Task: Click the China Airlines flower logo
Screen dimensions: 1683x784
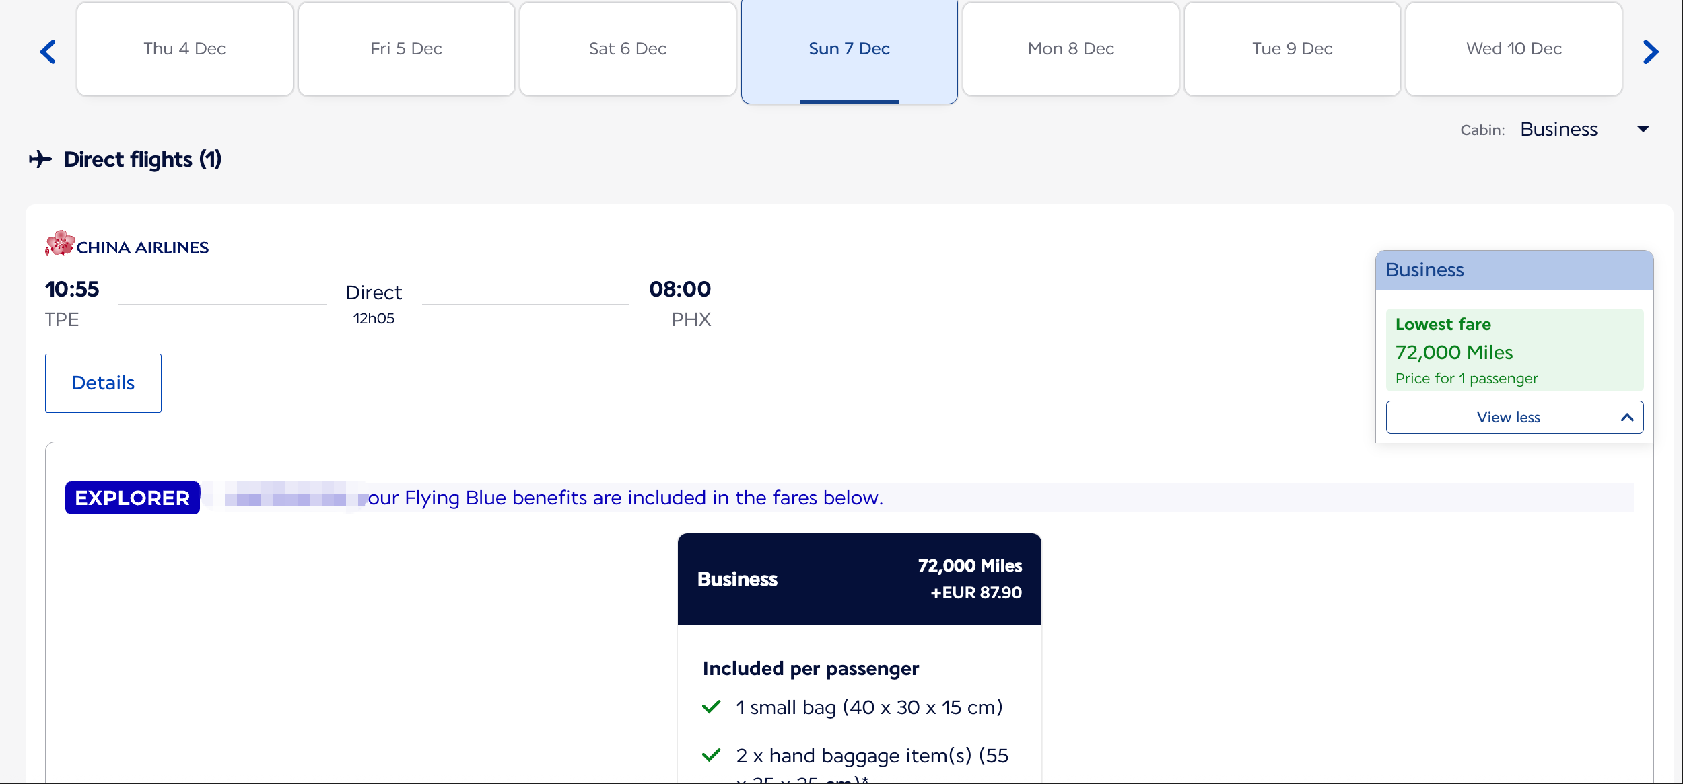Action: click(x=60, y=243)
